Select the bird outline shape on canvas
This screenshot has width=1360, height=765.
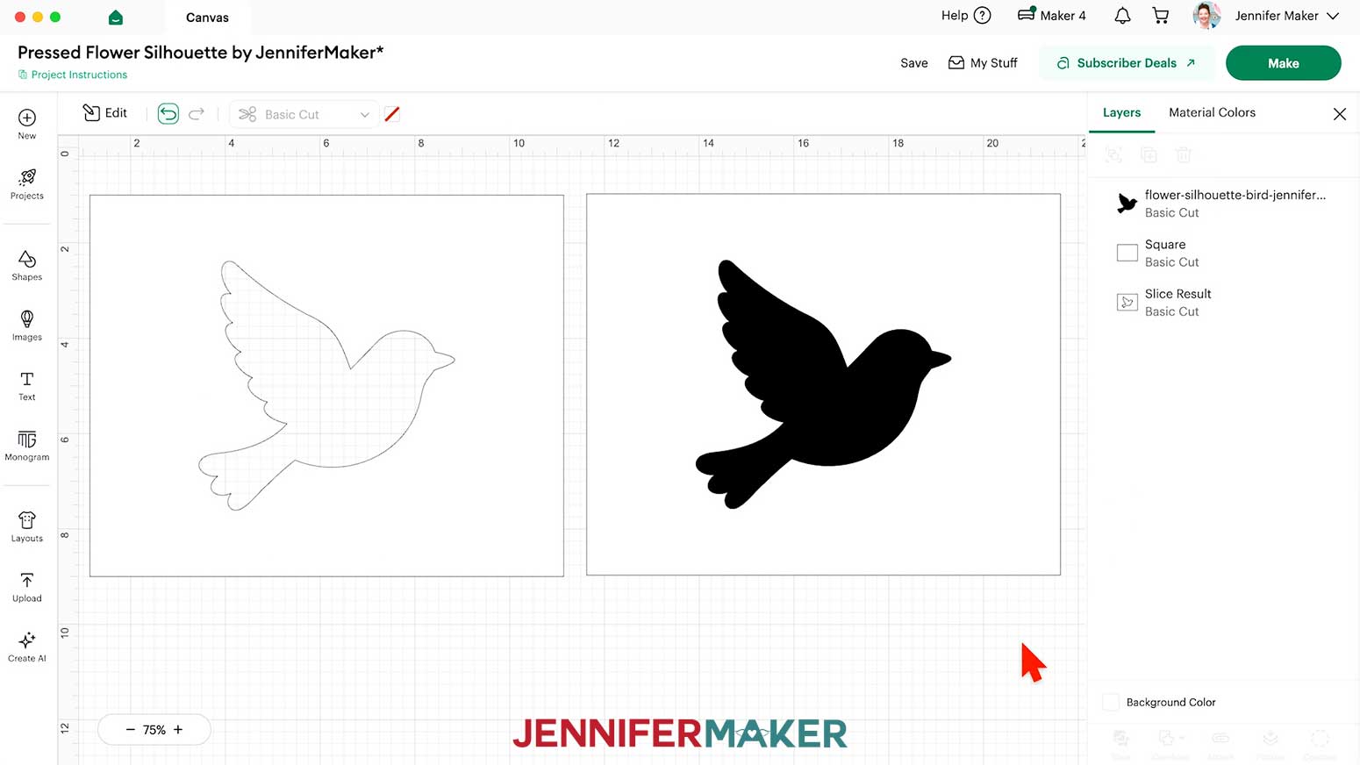click(x=326, y=385)
